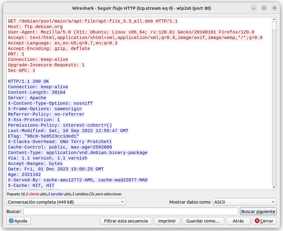Close window with title bar X

(x=274, y=8)
